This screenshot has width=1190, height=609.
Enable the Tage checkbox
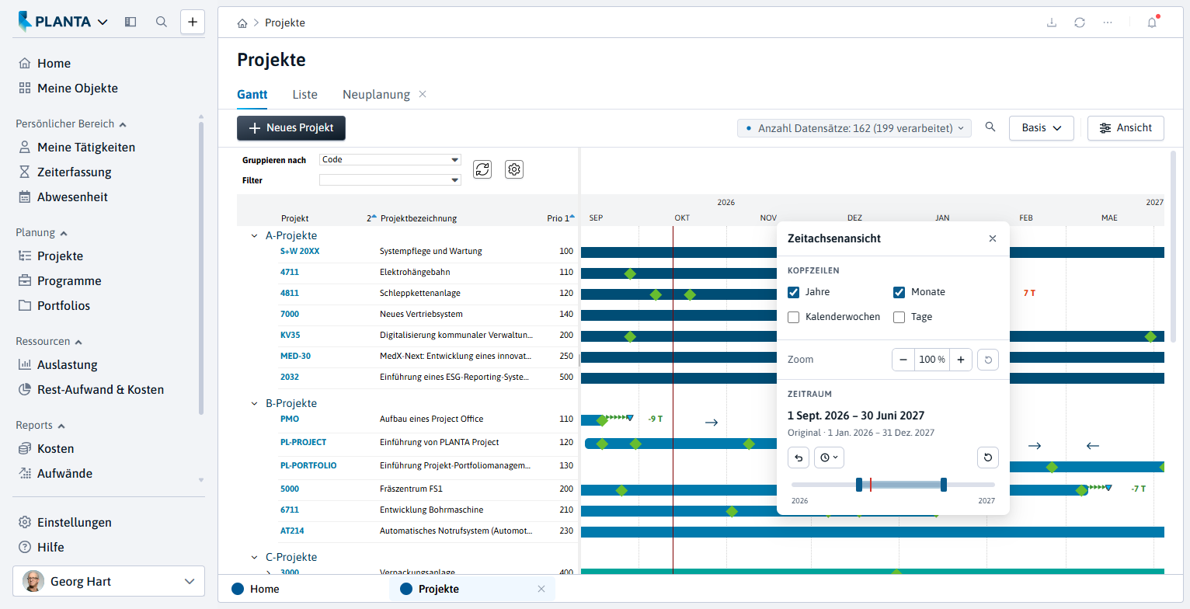tap(899, 317)
